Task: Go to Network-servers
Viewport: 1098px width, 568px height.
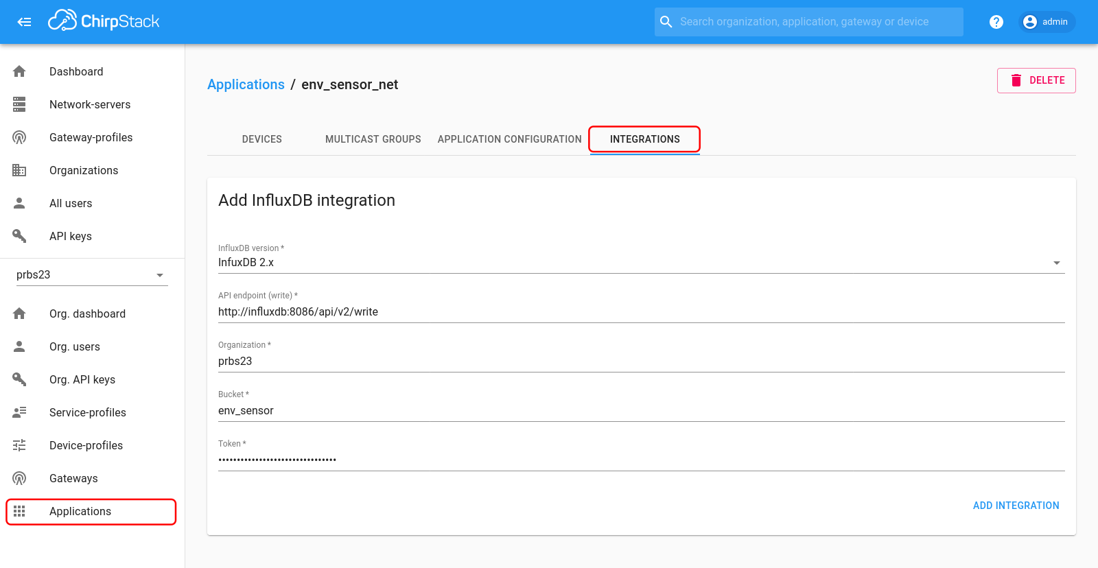Action: (x=92, y=104)
